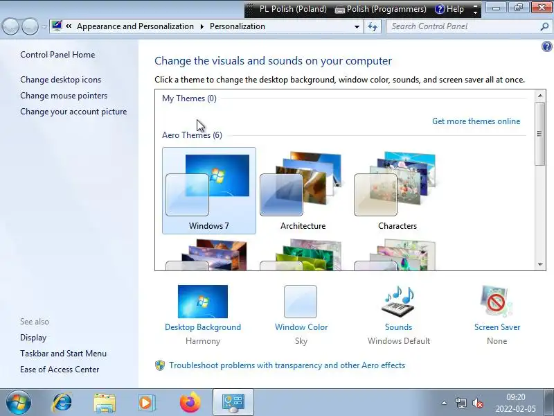
Task: Click the Window Color label link
Action: pos(301,327)
